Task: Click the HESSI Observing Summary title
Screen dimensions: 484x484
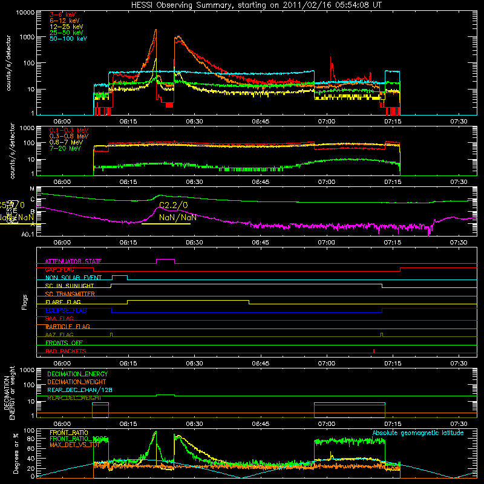Action: (x=256, y=5)
